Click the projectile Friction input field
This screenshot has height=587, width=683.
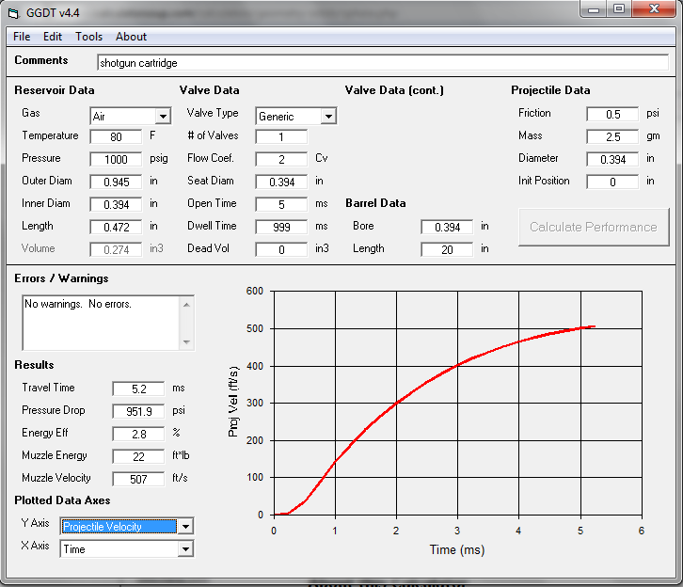[612, 114]
